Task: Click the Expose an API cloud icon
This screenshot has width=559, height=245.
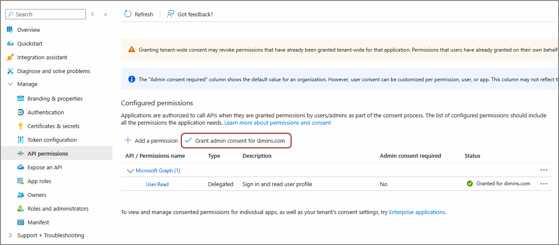Action: [x=20, y=167]
